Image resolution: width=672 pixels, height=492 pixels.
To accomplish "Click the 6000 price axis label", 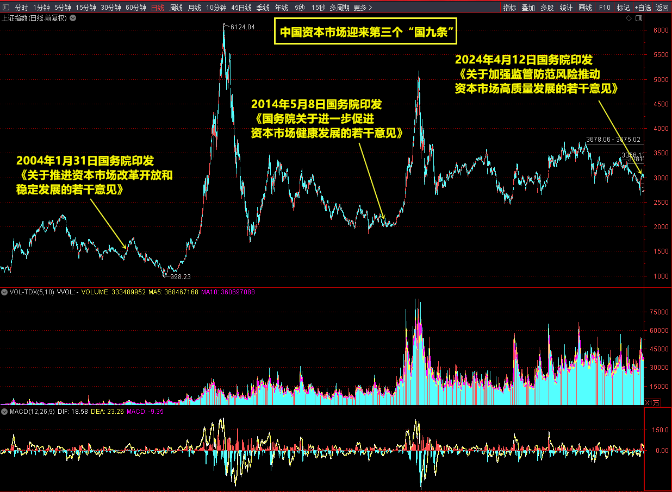I will 661,30.
